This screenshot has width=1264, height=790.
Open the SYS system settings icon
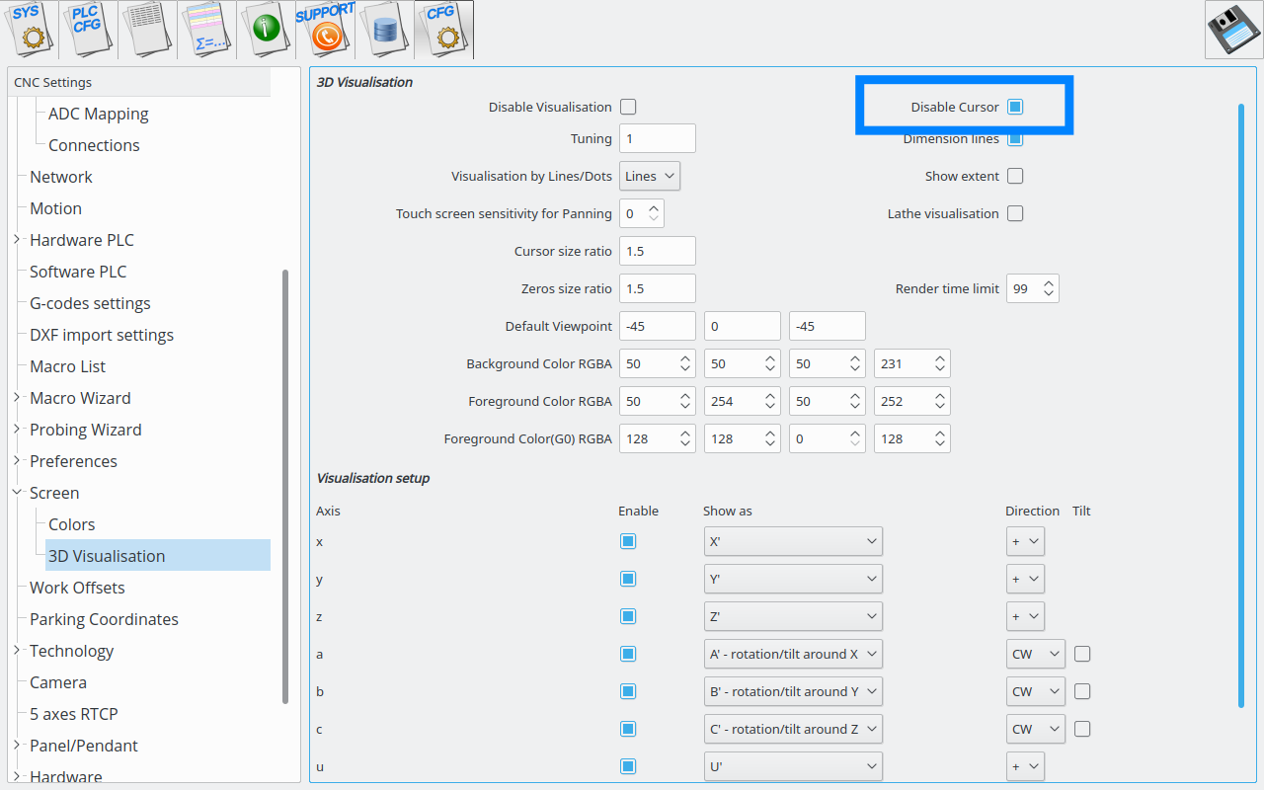(30, 30)
